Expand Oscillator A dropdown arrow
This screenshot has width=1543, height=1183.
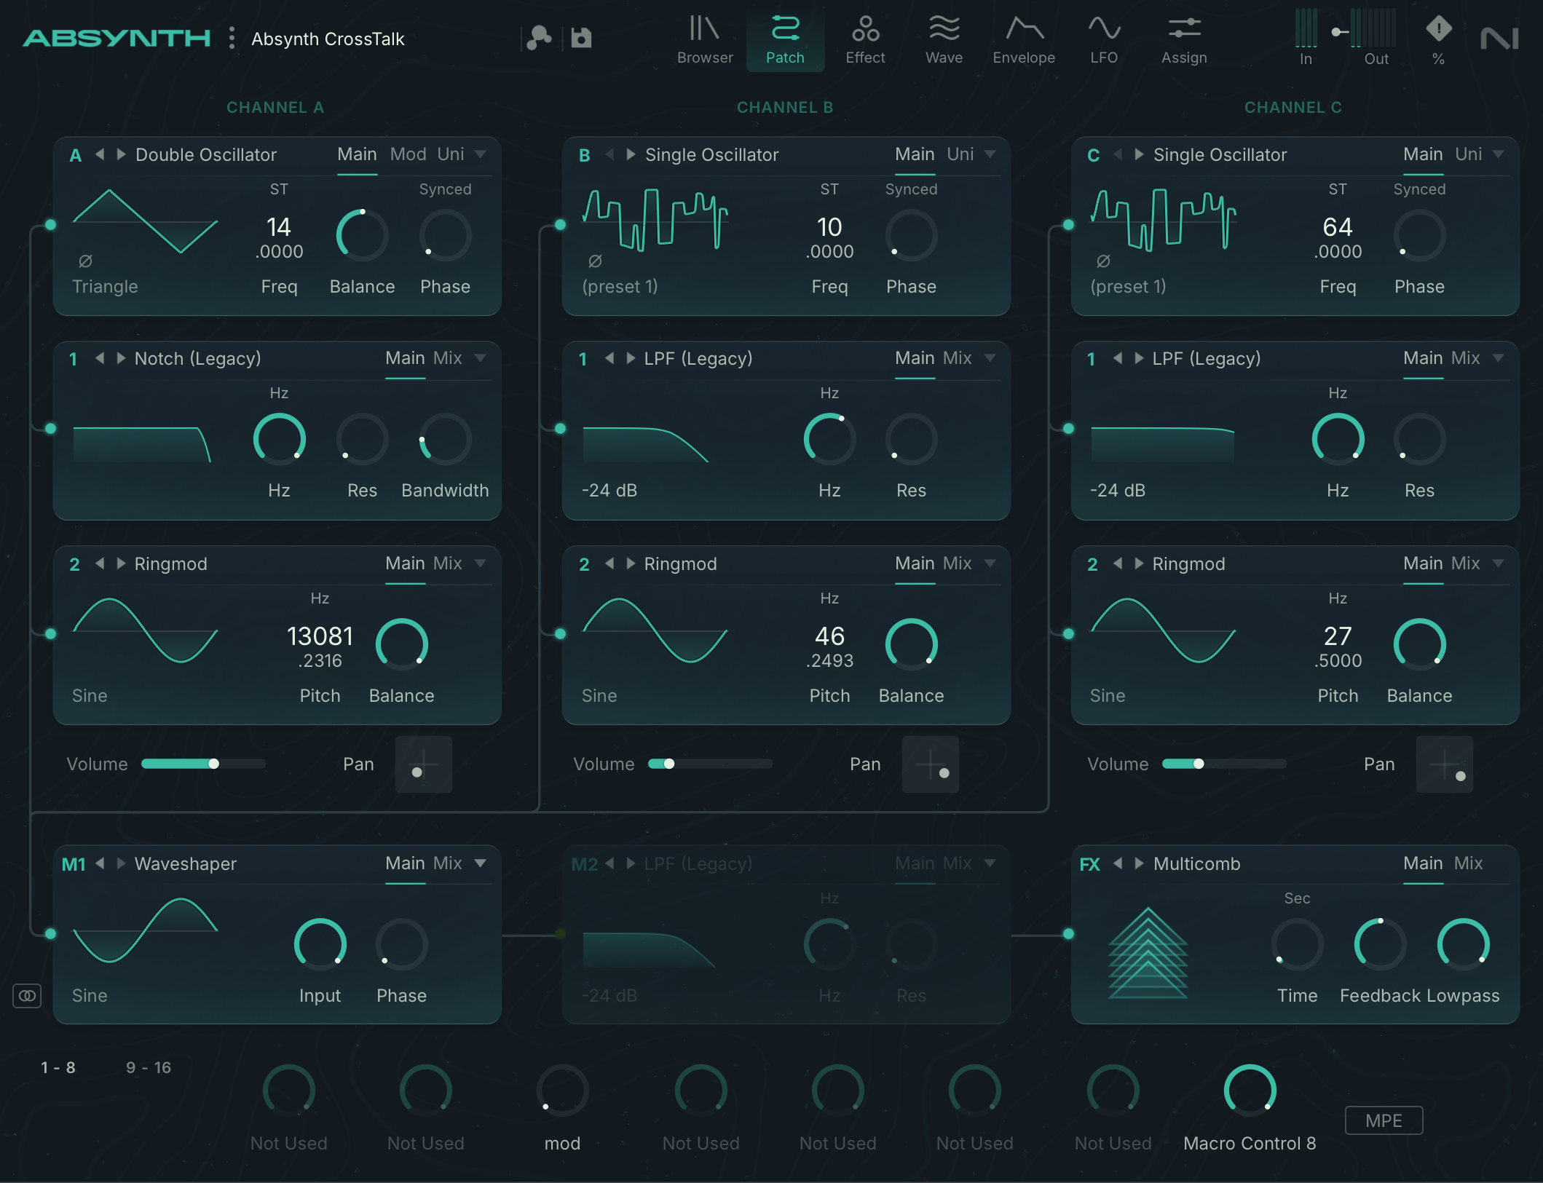(x=481, y=154)
